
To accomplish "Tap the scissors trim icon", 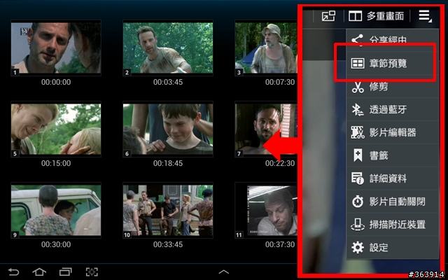I will (358, 87).
